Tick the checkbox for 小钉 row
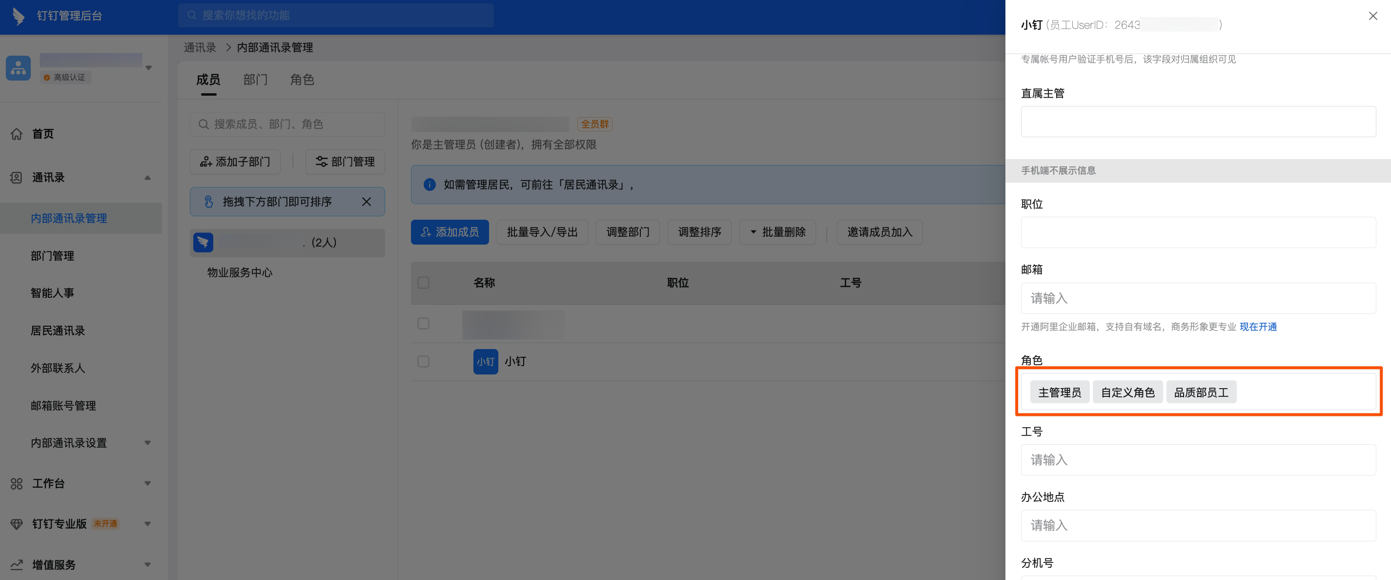 click(423, 362)
